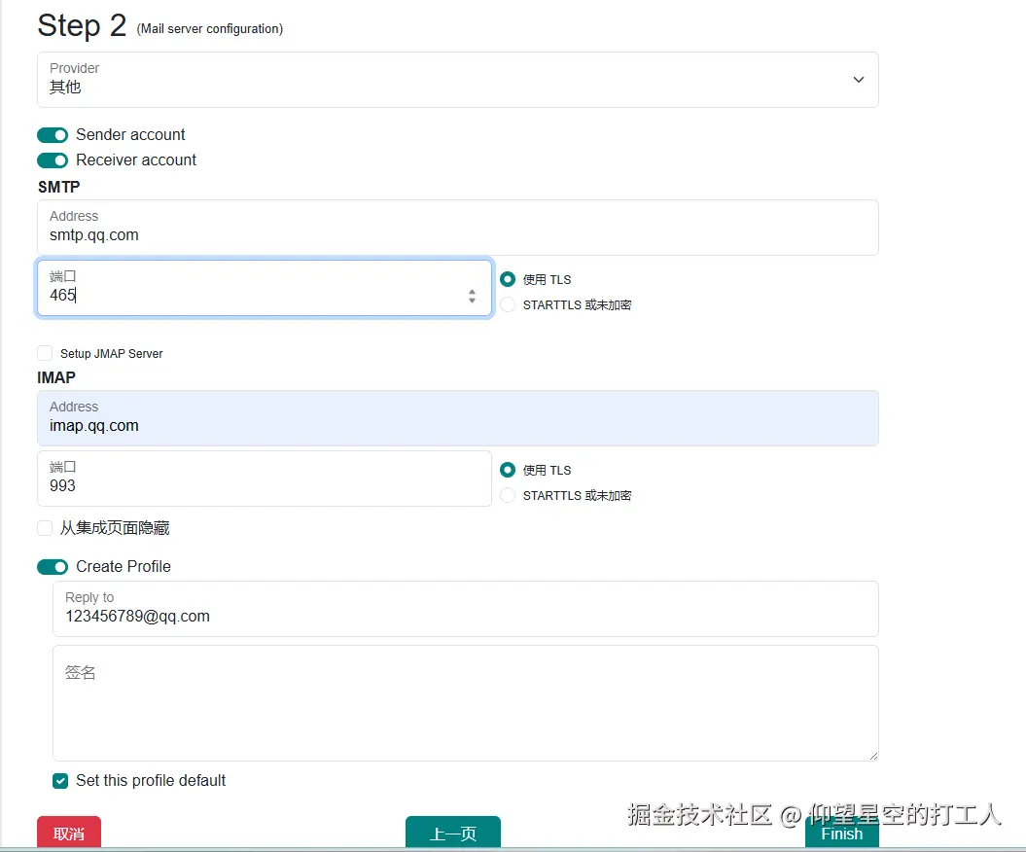Check the 从集成页面隐藏 checkbox
The height and width of the screenshot is (852, 1026).
[x=45, y=528]
